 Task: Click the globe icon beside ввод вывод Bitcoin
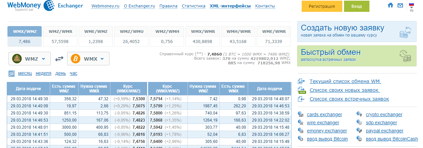tap(300, 139)
